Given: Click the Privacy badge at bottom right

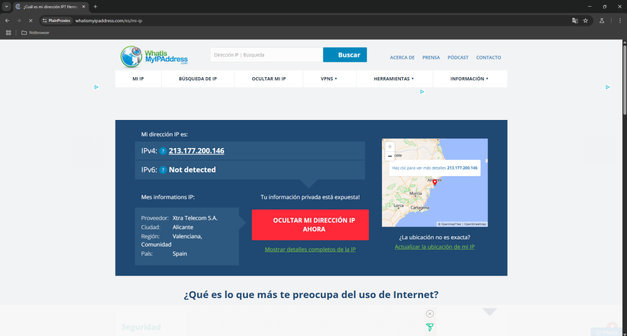Looking at the screenshot, I should pos(607,332).
